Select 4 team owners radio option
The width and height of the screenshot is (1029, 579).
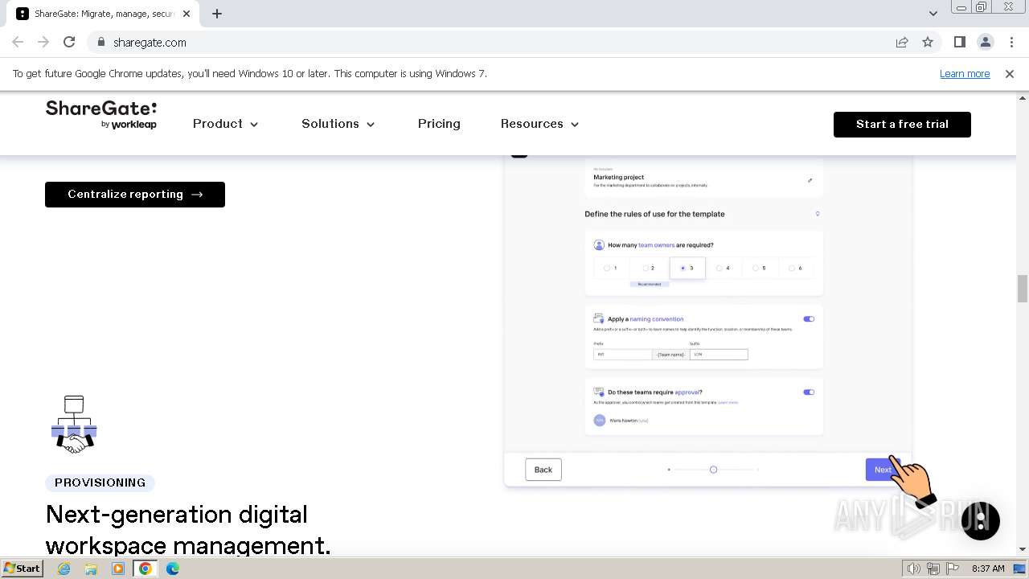719,268
